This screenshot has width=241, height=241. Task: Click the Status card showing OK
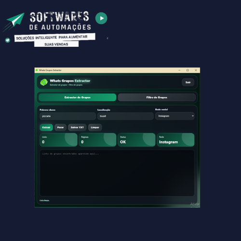coord(136,140)
